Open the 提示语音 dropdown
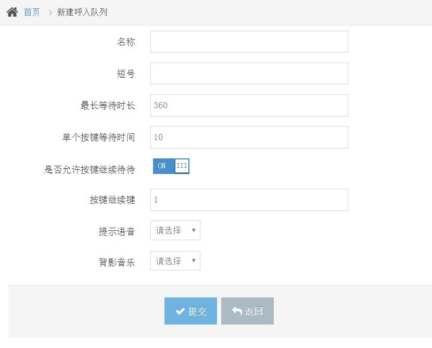The image size is (432, 348). point(175,230)
